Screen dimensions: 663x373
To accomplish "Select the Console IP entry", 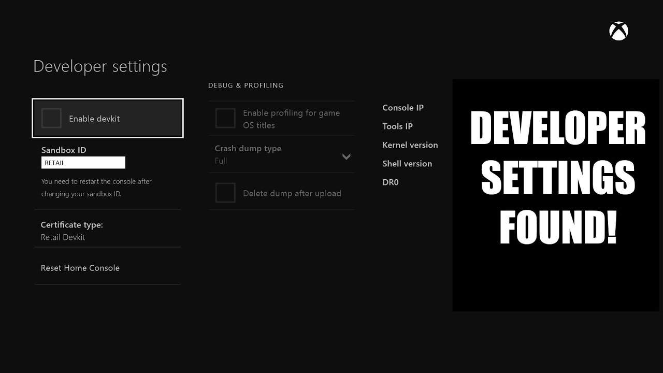I will tap(403, 108).
